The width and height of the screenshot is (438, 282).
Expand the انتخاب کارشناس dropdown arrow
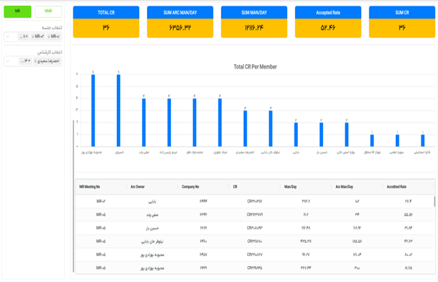tap(7, 61)
